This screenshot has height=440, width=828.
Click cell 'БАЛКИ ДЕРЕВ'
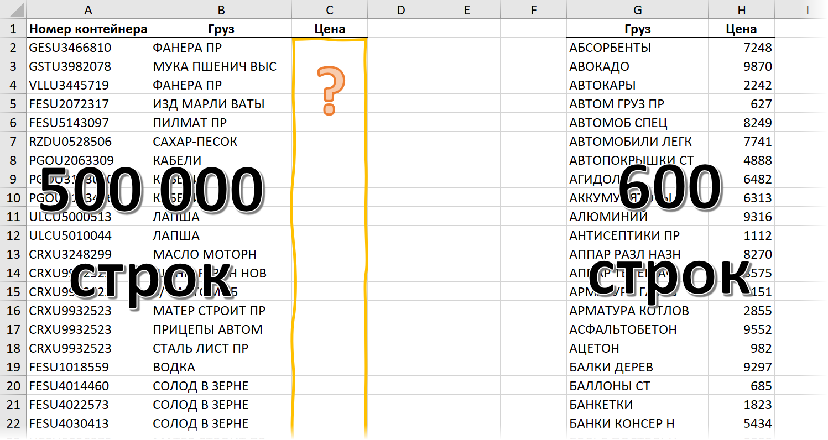tap(637, 367)
